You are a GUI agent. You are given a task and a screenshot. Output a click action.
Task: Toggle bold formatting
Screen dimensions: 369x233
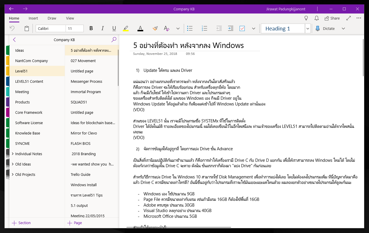91,28
